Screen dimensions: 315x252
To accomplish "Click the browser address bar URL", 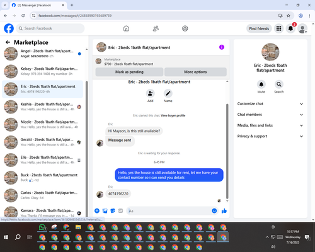I will point(75,16).
